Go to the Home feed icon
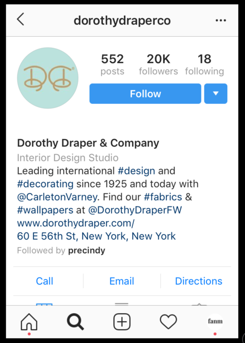Viewport: 245px width, 343px height. (29, 322)
